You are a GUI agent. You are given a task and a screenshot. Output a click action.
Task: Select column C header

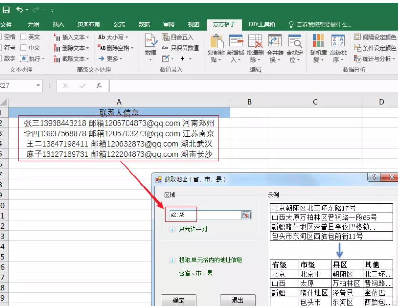[315, 102]
